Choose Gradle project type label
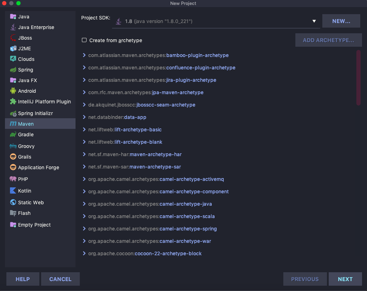Image resolution: width=367 pixels, height=291 pixels. pyautogui.click(x=26, y=135)
